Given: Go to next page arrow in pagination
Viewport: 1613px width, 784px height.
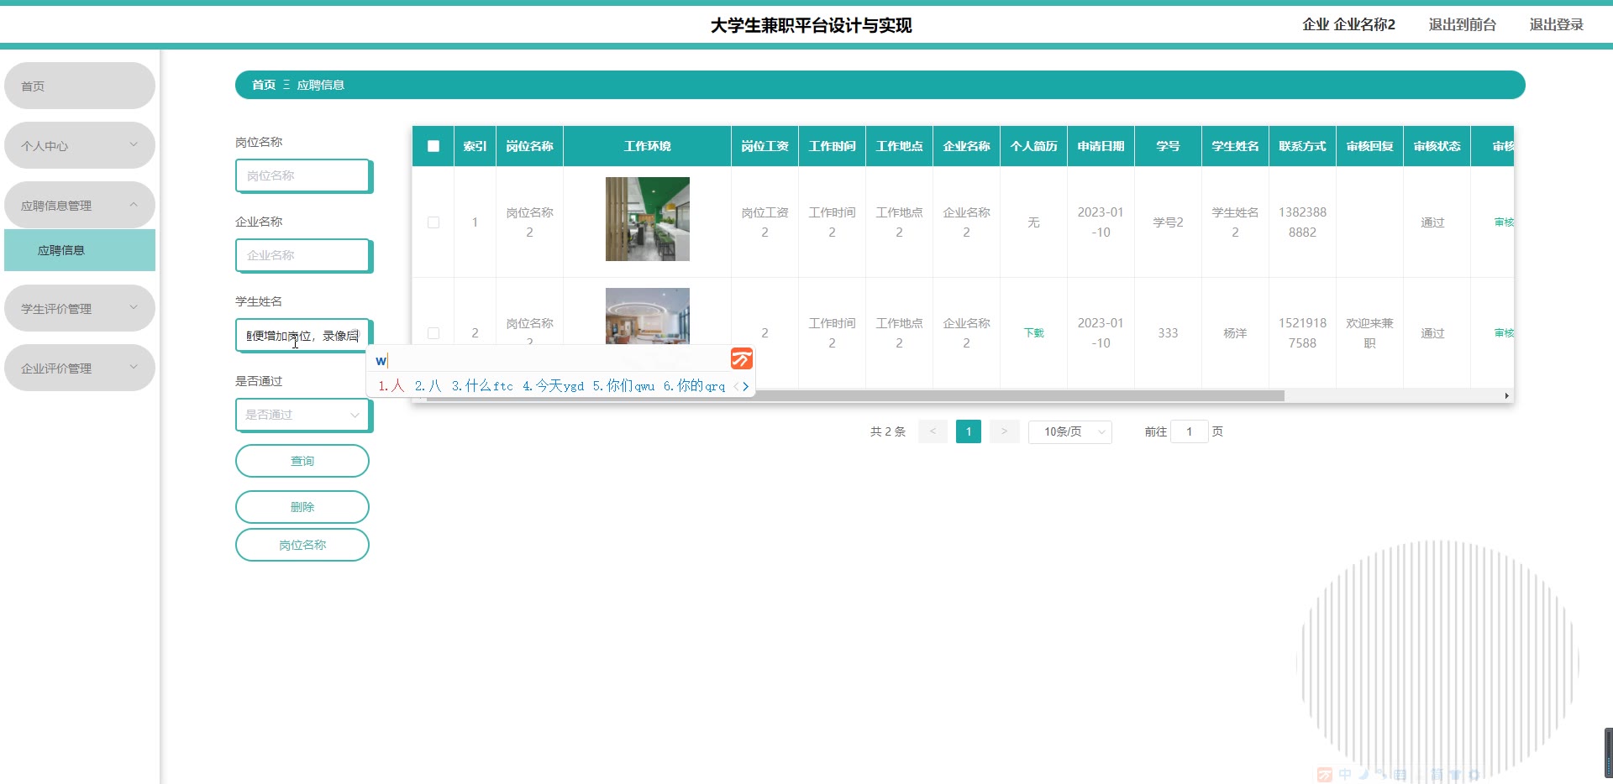Looking at the screenshot, I should point(1004,431).
